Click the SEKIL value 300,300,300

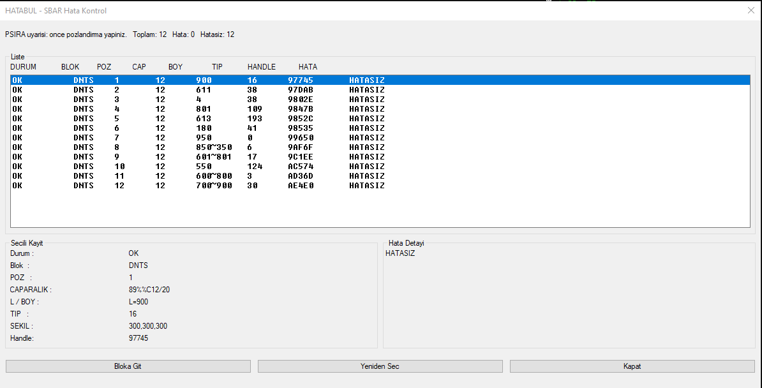(x=147, y=326)
